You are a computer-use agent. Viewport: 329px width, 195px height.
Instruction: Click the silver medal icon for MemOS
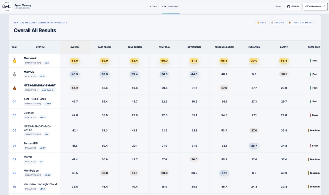[x=15, y=74]
